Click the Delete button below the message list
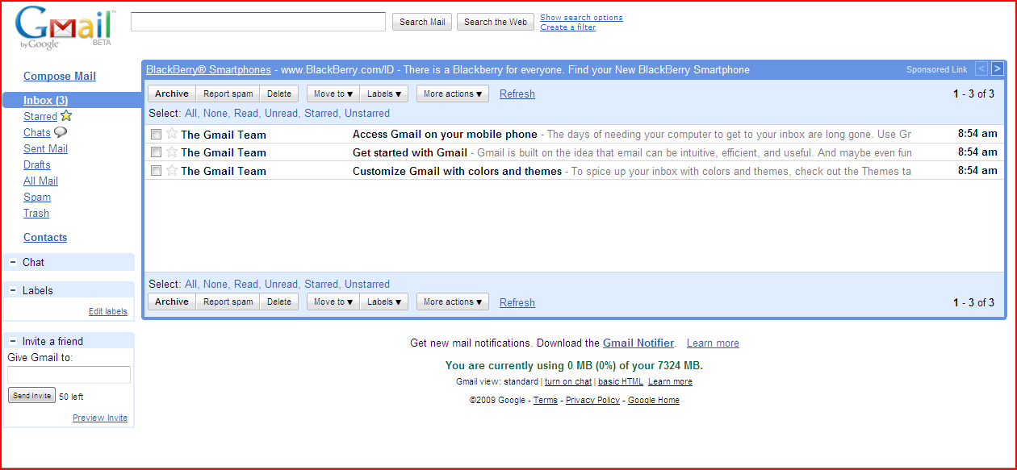Image resolution: width=1017 pixels, height=470 pixels. coord(279,302)
